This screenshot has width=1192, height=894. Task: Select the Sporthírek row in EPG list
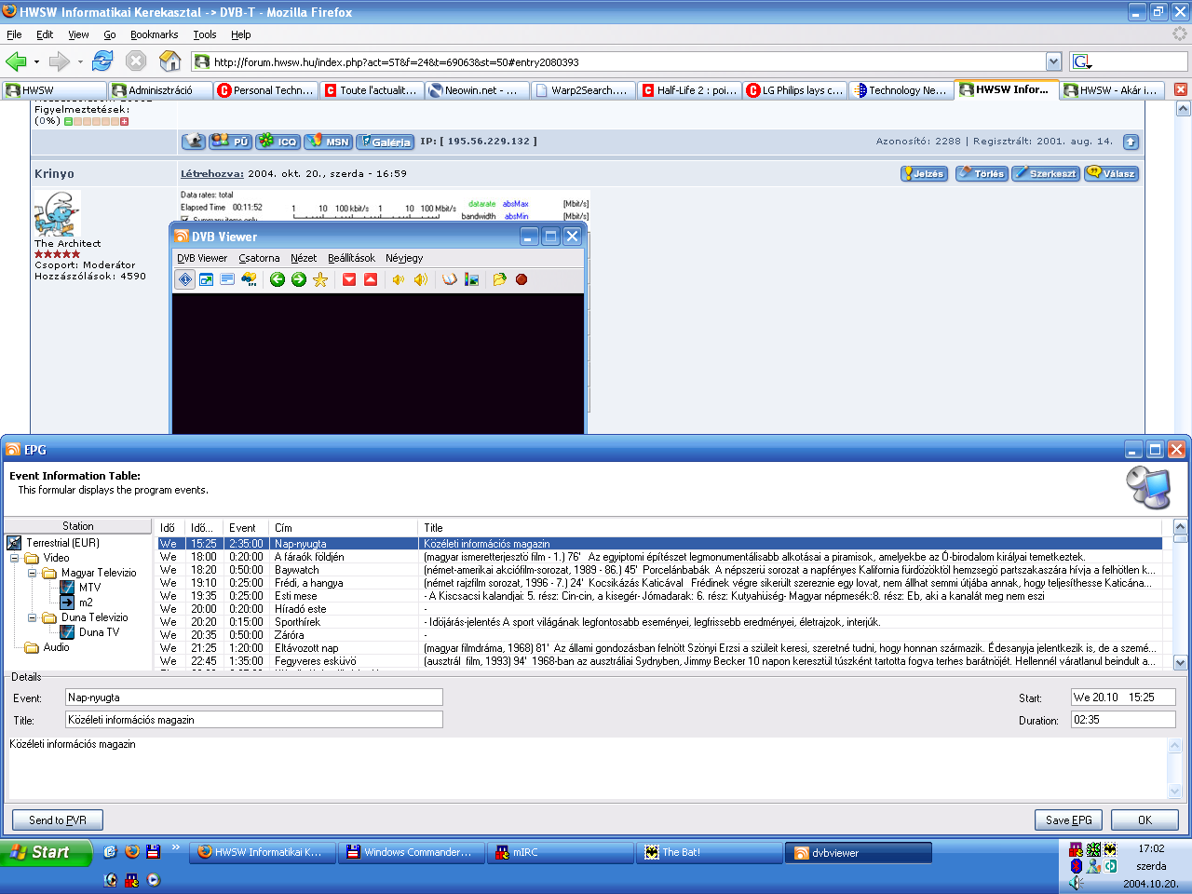[658, 622]
